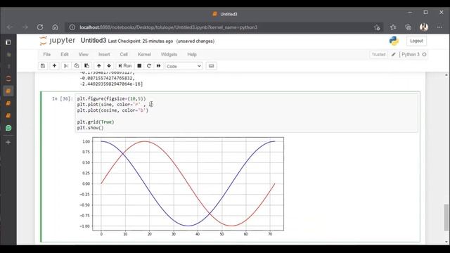
Task: Open the Edit menu
Action: [65, 55]
